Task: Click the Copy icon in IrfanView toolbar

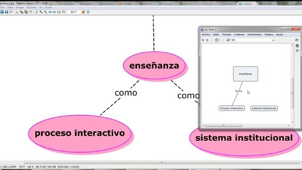Action: (21, 12)
